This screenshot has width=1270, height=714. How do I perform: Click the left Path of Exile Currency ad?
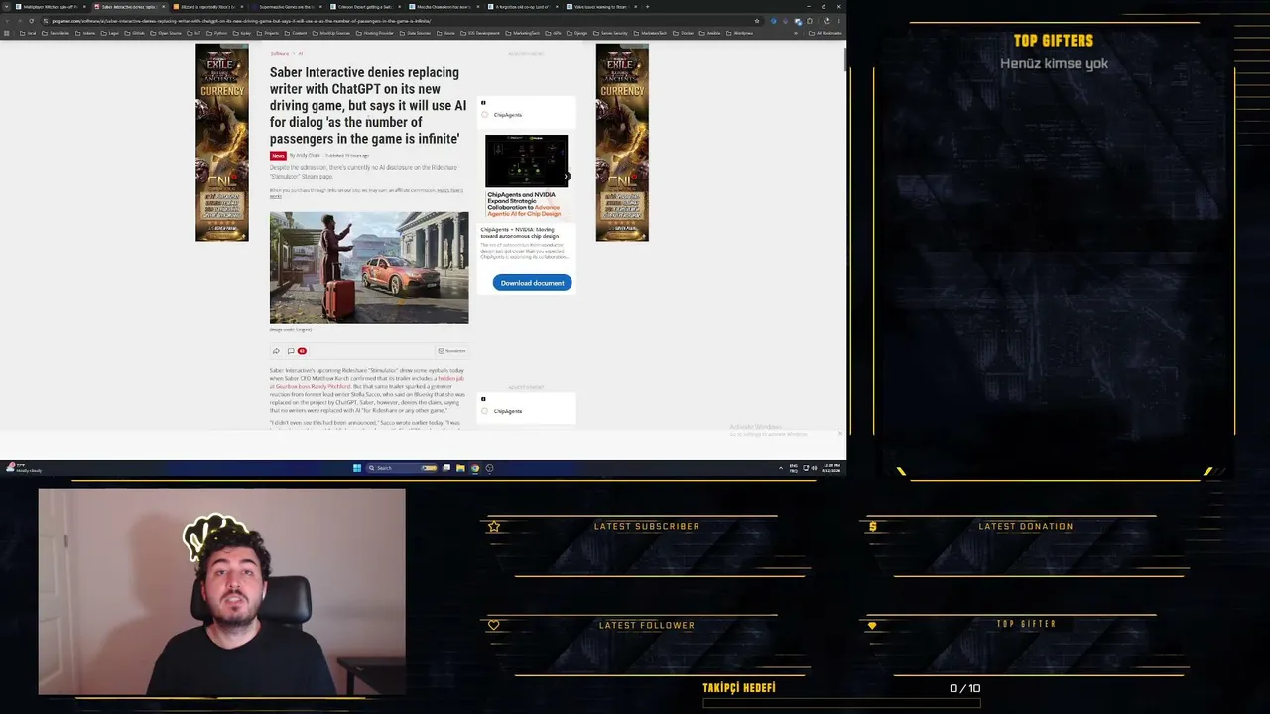[x=221, y=142]
